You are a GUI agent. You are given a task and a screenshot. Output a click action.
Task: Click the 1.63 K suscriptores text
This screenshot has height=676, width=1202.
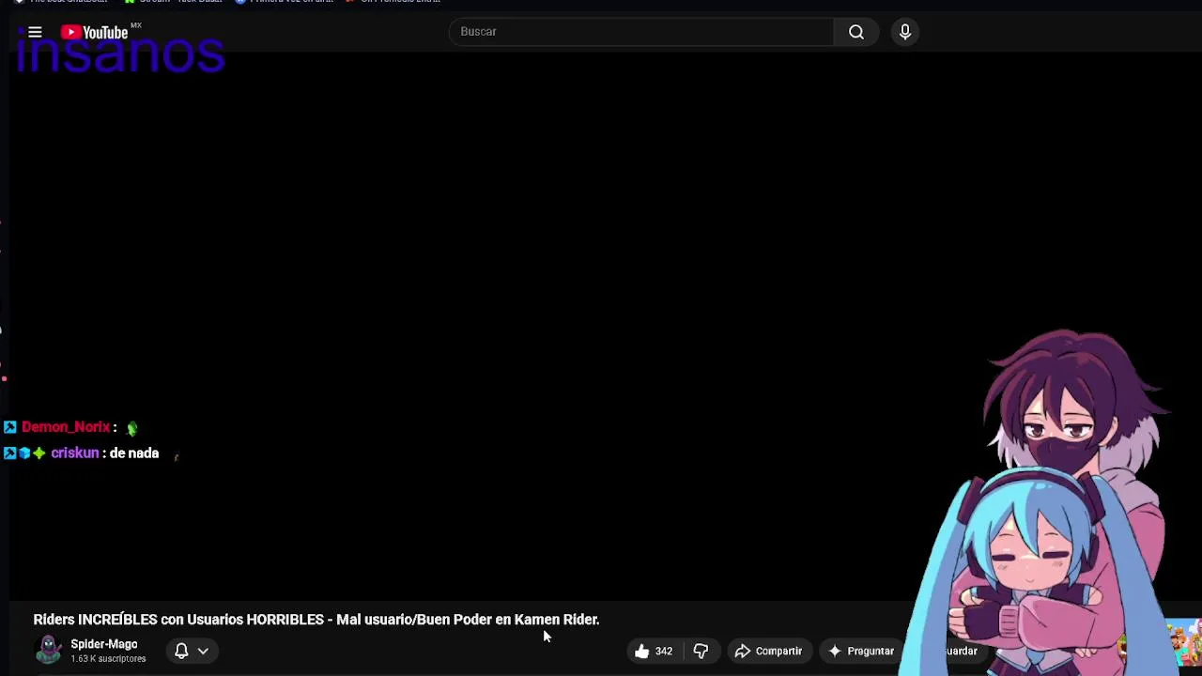(x=108, y=659)
